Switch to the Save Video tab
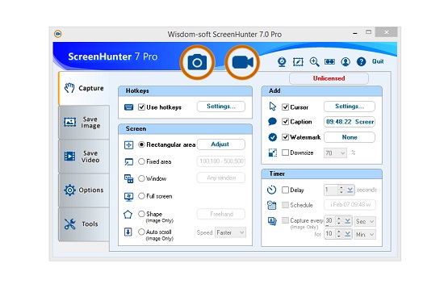 pos(84,157)
